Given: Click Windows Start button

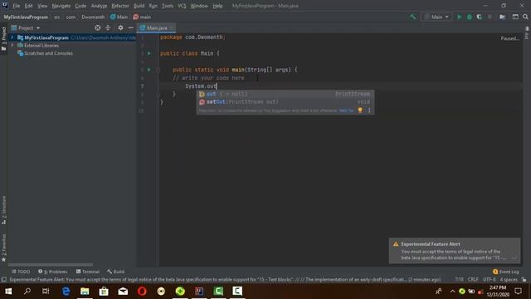Looking at the screenshot, I should coord(8,292).
